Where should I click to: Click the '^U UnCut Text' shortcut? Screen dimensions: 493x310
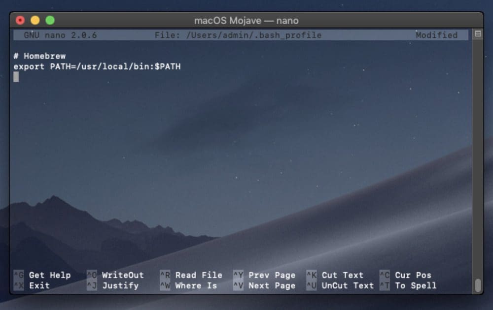(x=340, y=286)
